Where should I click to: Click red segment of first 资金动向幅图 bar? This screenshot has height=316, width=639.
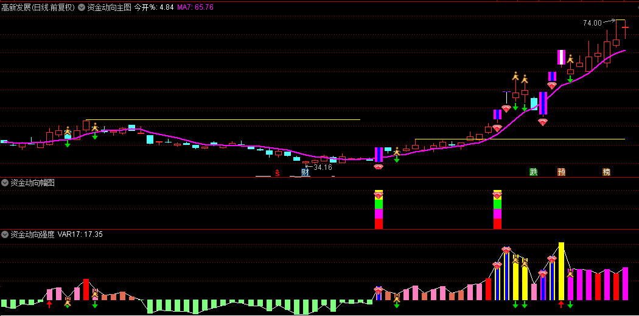tap(379, 224)
